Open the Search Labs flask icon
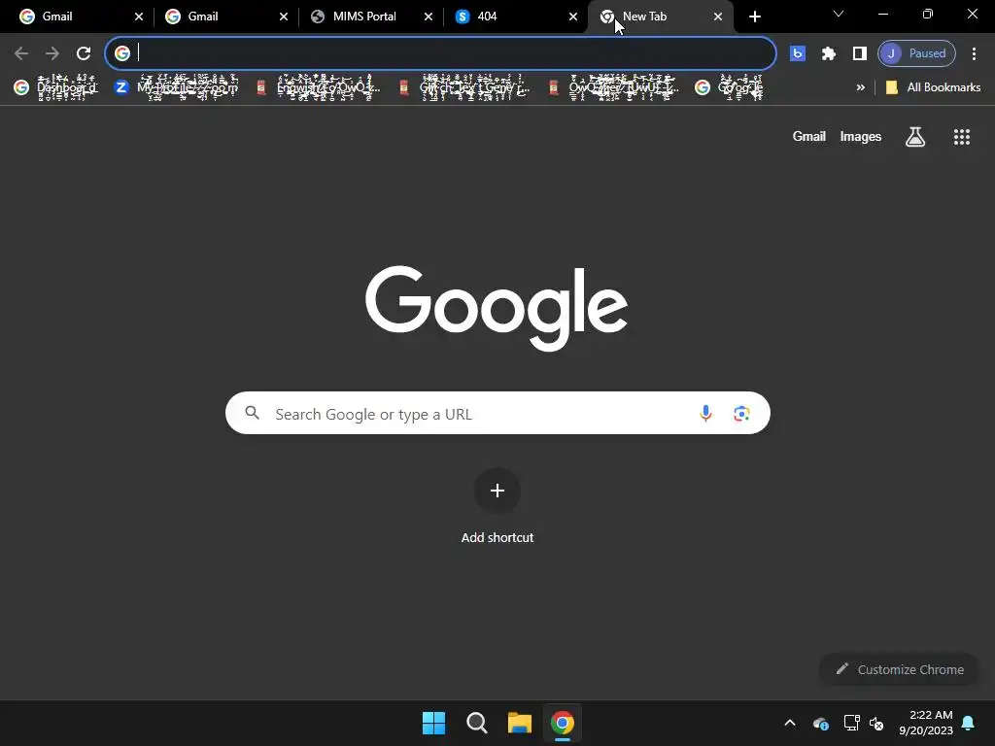The height and width of the screenshot is (746, 995). click(x=915, y=136)
